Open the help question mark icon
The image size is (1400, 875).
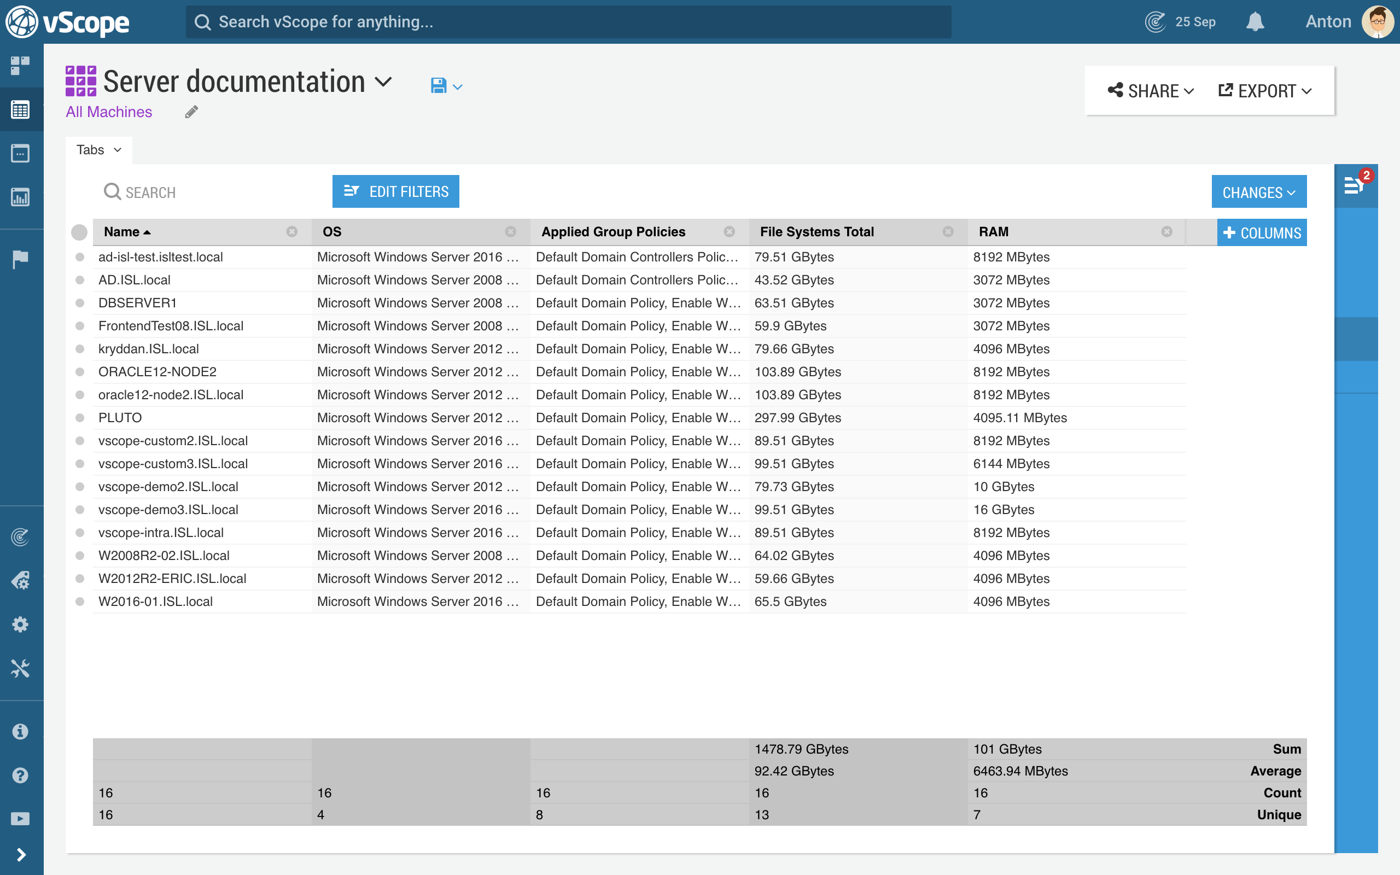click(20, 775)
